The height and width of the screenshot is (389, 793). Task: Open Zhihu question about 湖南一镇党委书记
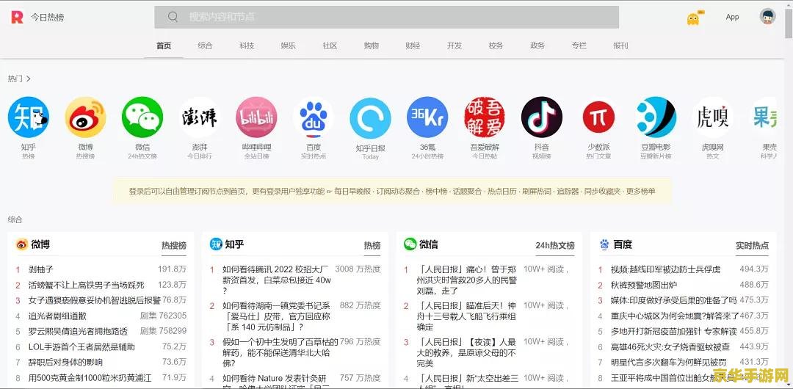tap(277, 316)
